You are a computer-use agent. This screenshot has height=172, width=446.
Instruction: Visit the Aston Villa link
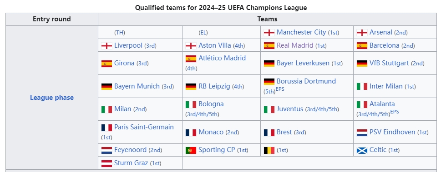215,45
